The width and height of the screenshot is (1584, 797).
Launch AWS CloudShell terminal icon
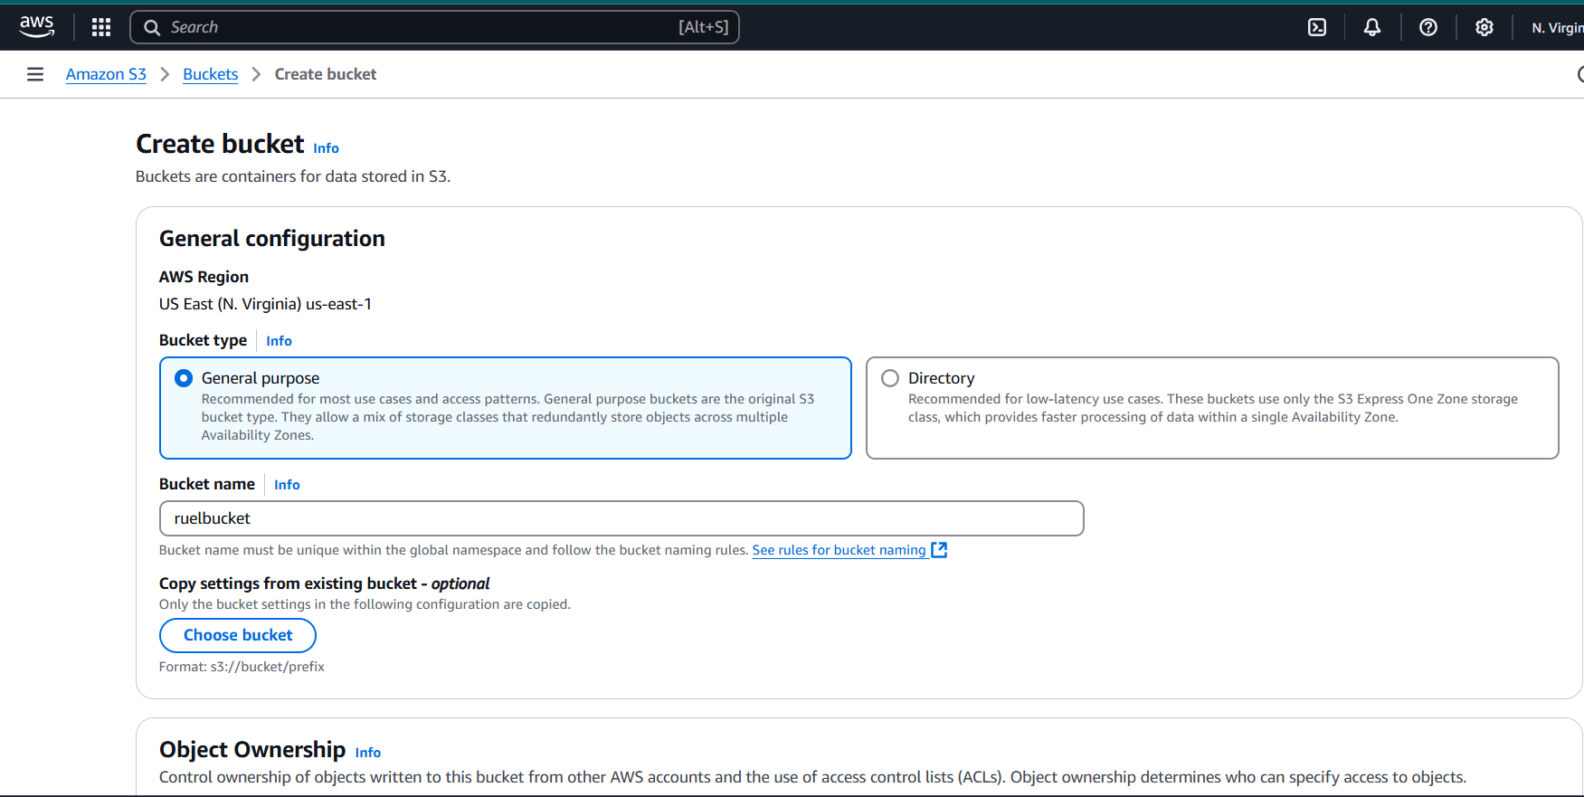tap(1317, 27)
